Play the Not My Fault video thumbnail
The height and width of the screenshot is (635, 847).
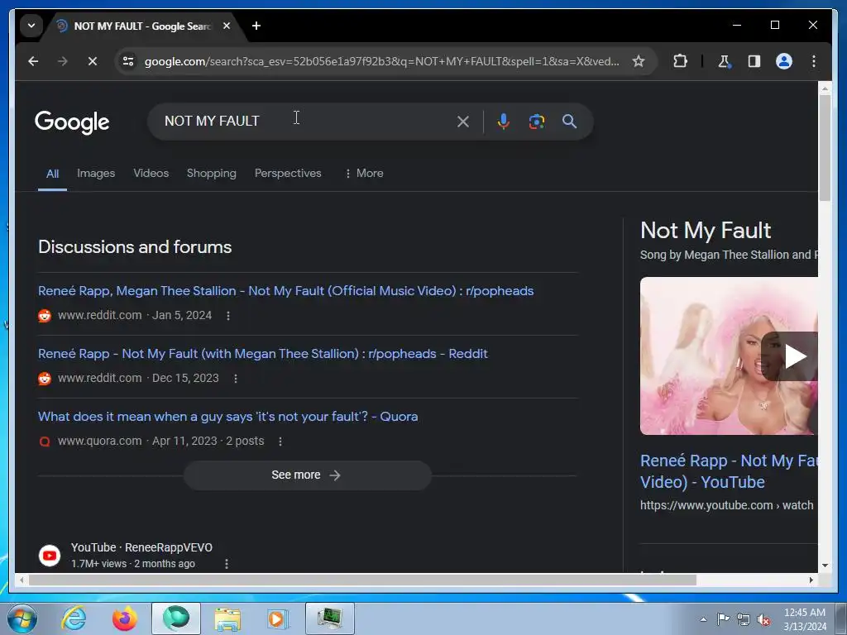[729, 356]
